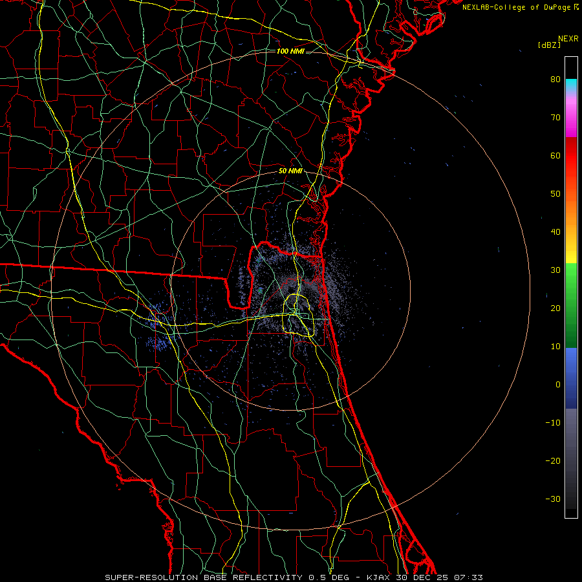Click the green segment of the color bar
The width and height of the screenshot is (582, 582).
click(571, 305)
